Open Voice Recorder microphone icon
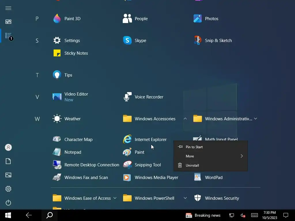 point(128,97)
